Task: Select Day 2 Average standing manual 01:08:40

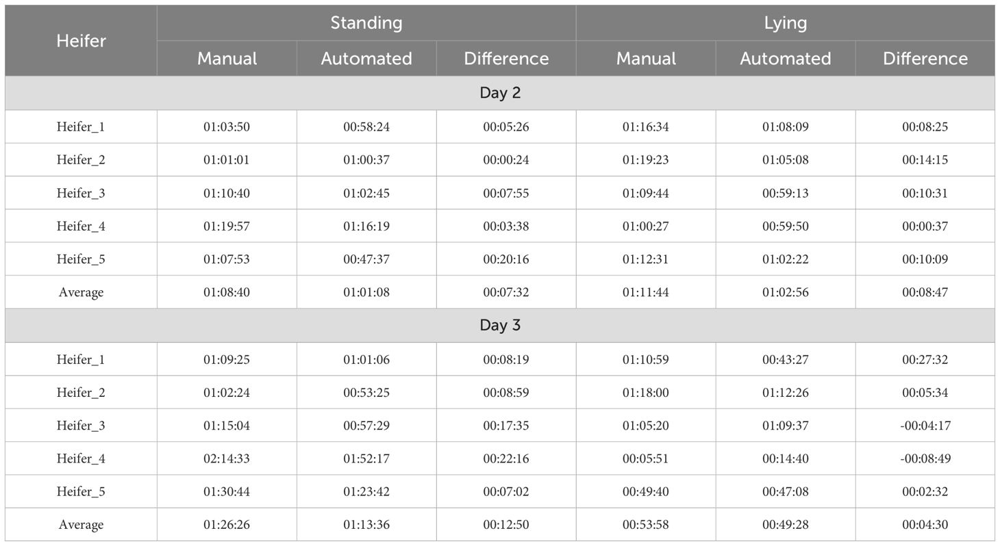Action: [227, 292]
